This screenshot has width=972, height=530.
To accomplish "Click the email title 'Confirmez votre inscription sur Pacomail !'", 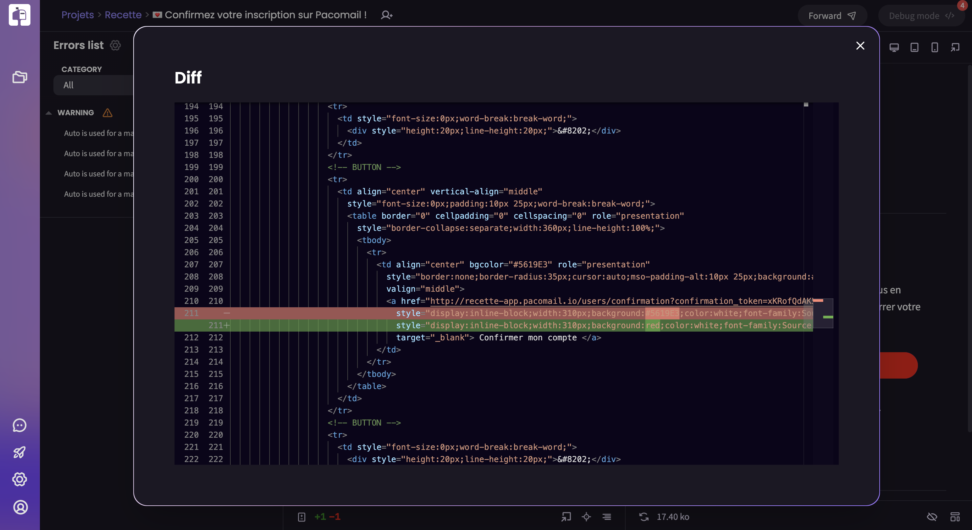I will [x=265, y=15].
